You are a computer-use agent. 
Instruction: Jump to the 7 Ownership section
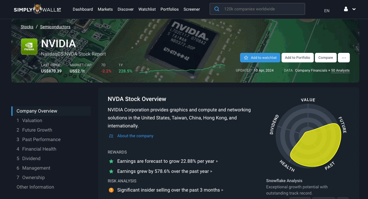(31, 178)
